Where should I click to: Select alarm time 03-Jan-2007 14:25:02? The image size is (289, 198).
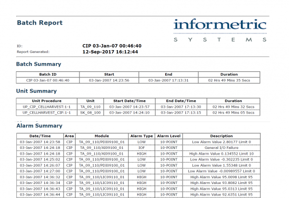pyautogui.click(x=40, y=159)
